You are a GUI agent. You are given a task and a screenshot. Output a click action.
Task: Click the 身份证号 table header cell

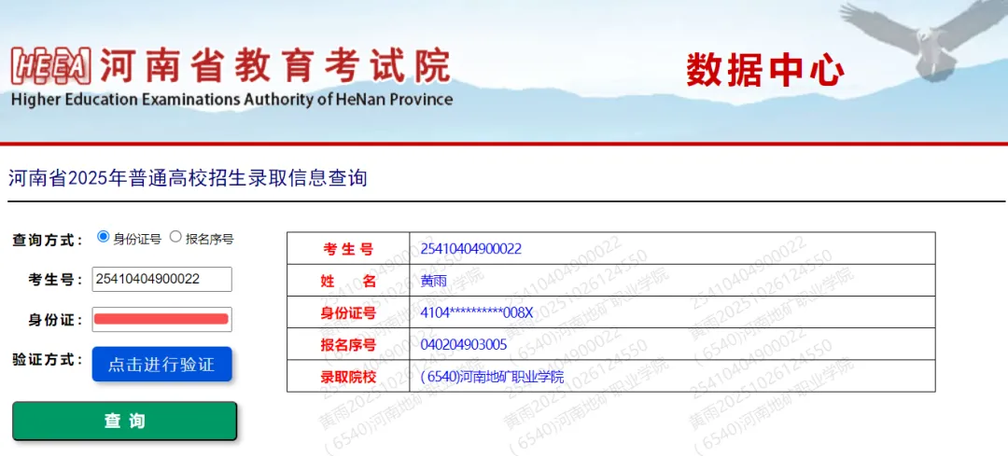point(348,312)
